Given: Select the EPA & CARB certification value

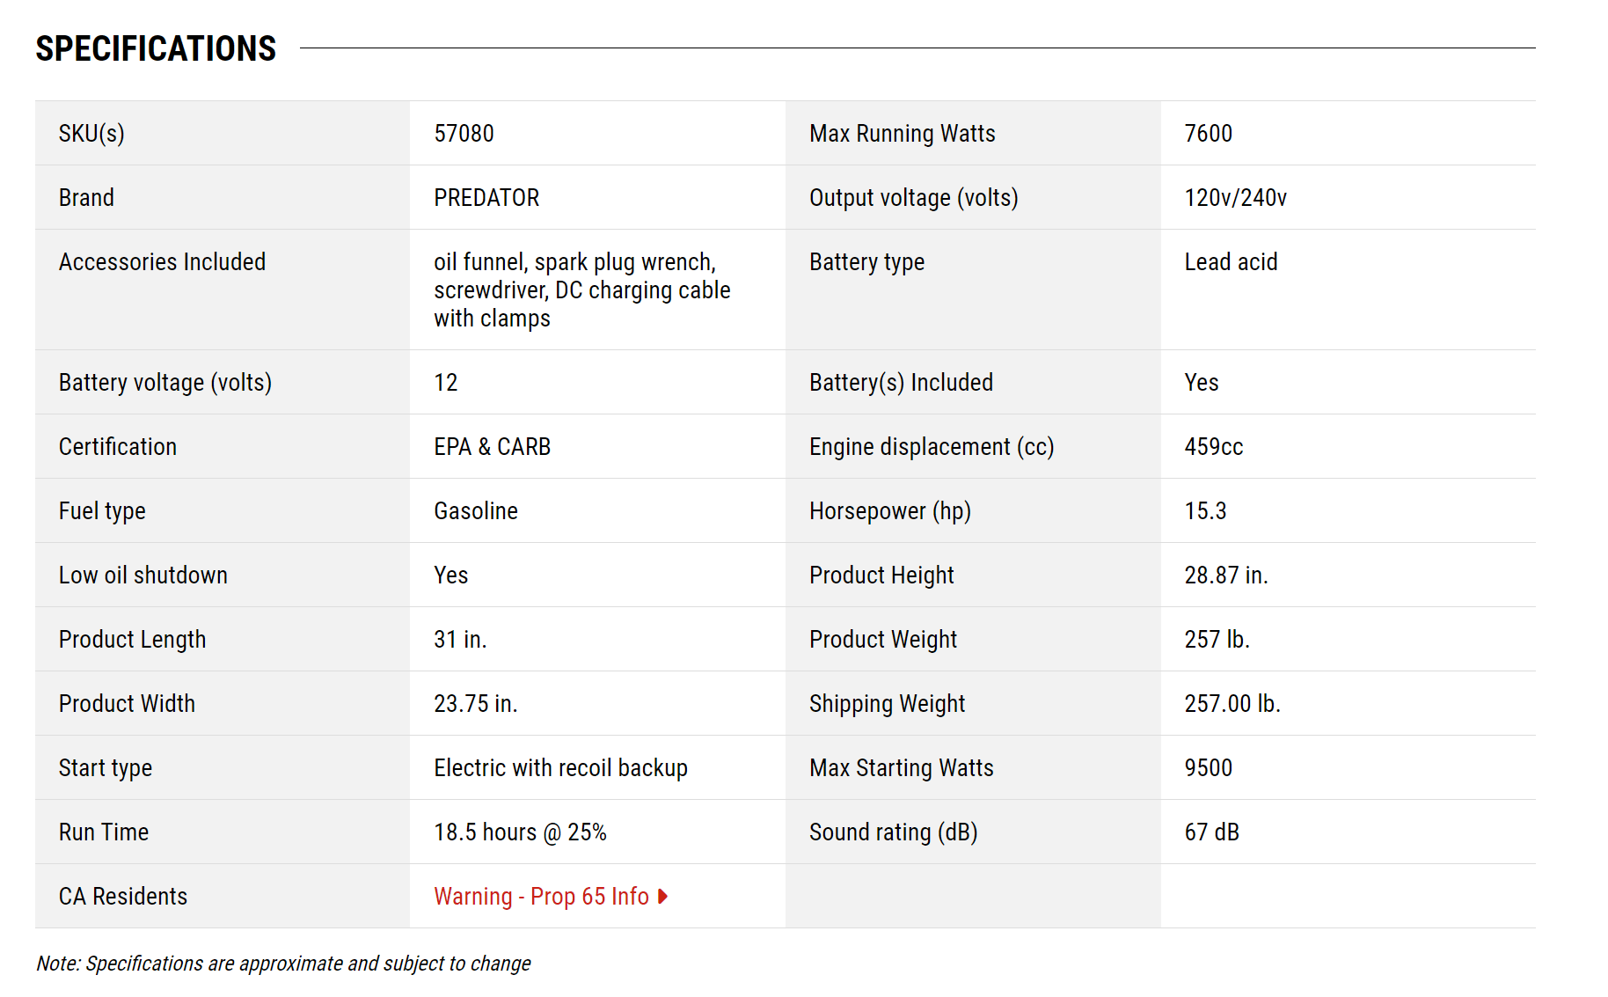Looking at the screenshot, I should (492, 447).
